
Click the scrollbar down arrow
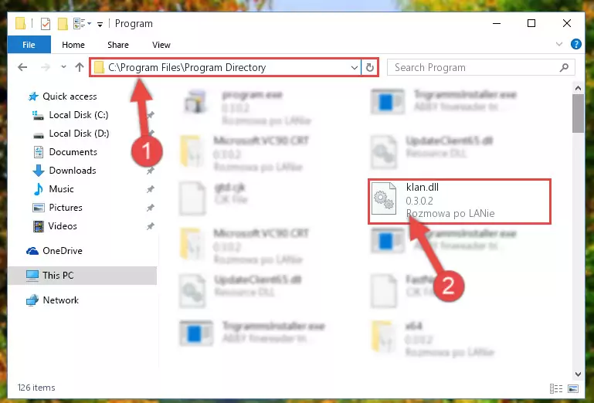tap(578, 374)
